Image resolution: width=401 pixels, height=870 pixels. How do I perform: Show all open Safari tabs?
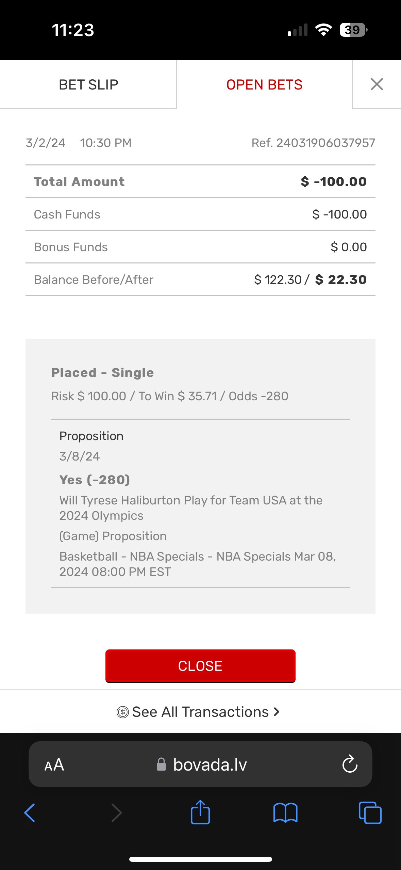pyautogui.click(x=370, y=813)
